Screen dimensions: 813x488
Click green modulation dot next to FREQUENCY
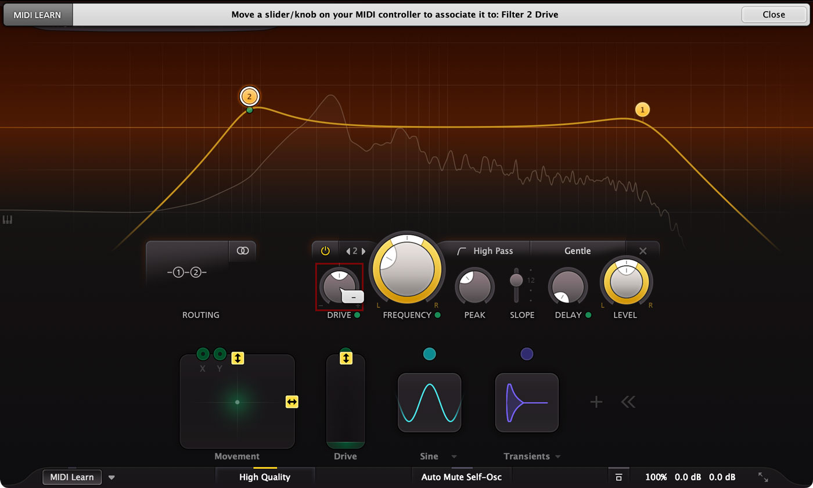pos(437,315)
